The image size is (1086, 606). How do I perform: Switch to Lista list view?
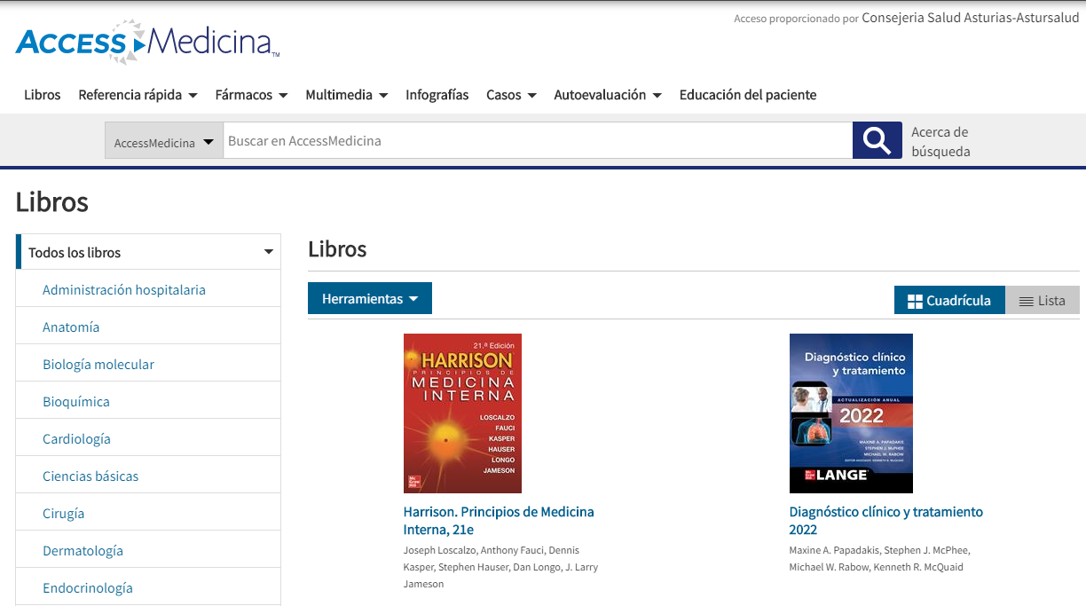coord(1042,301)
